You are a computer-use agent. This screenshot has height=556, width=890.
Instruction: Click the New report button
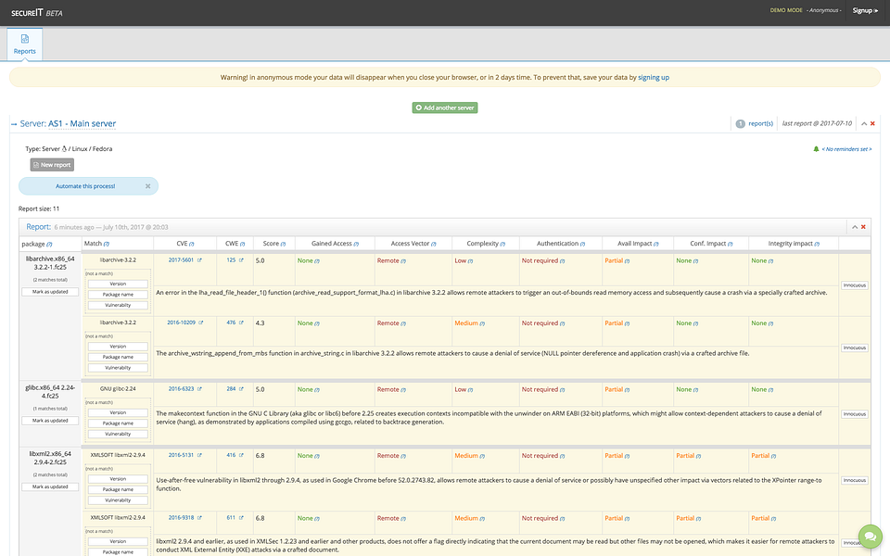(52, 165)
